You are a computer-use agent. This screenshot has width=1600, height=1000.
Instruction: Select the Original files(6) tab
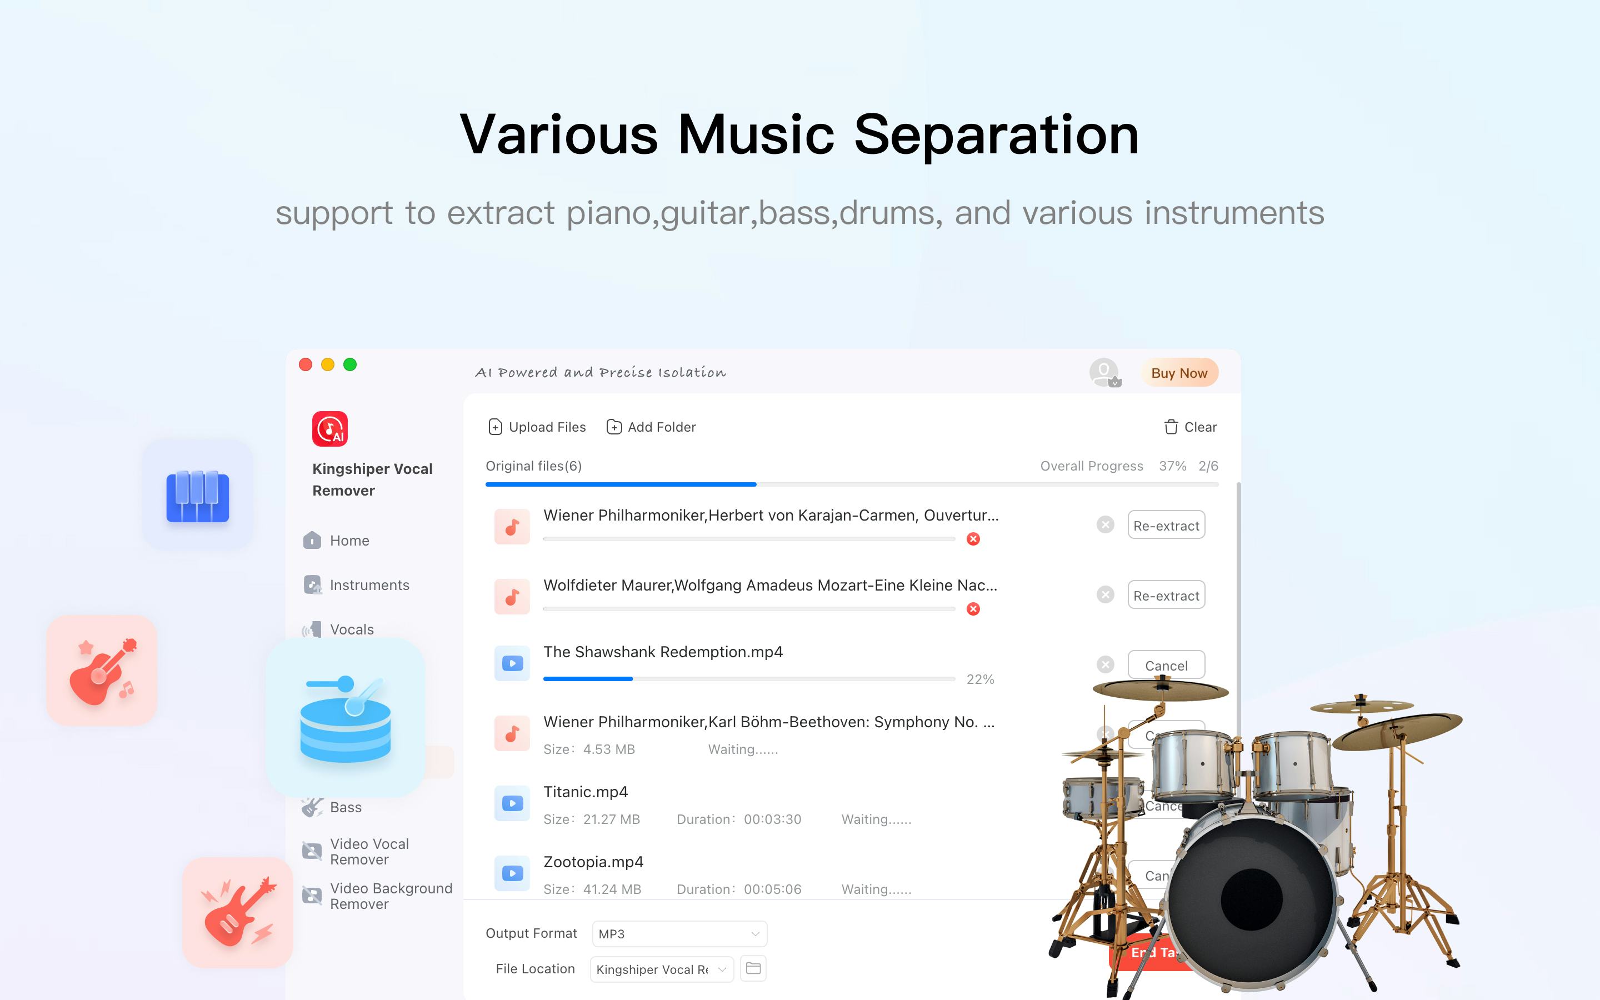point(533,466)
